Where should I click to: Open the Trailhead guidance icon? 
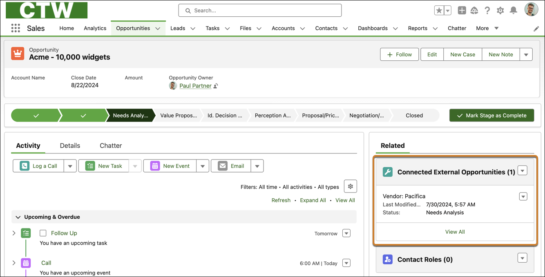tap(474, 11)
